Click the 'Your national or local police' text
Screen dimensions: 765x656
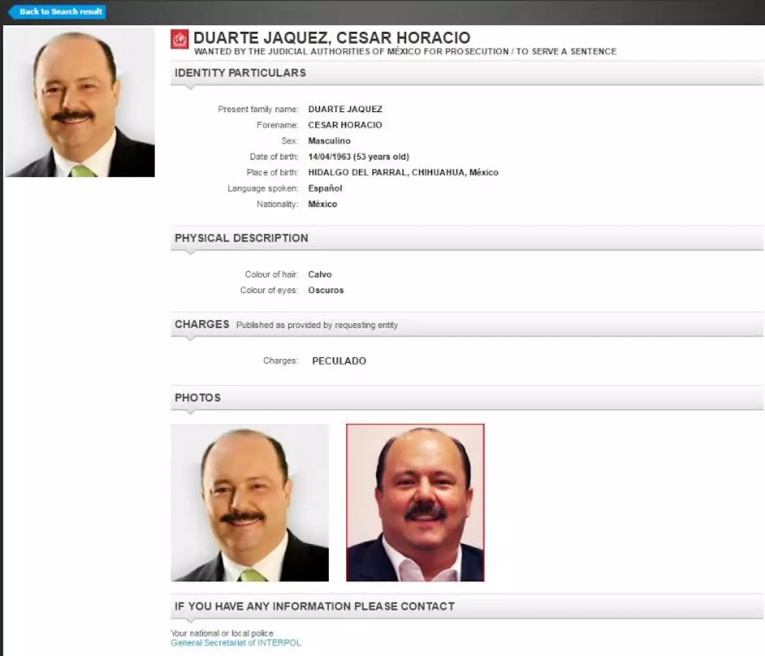[x=222, y=633]
